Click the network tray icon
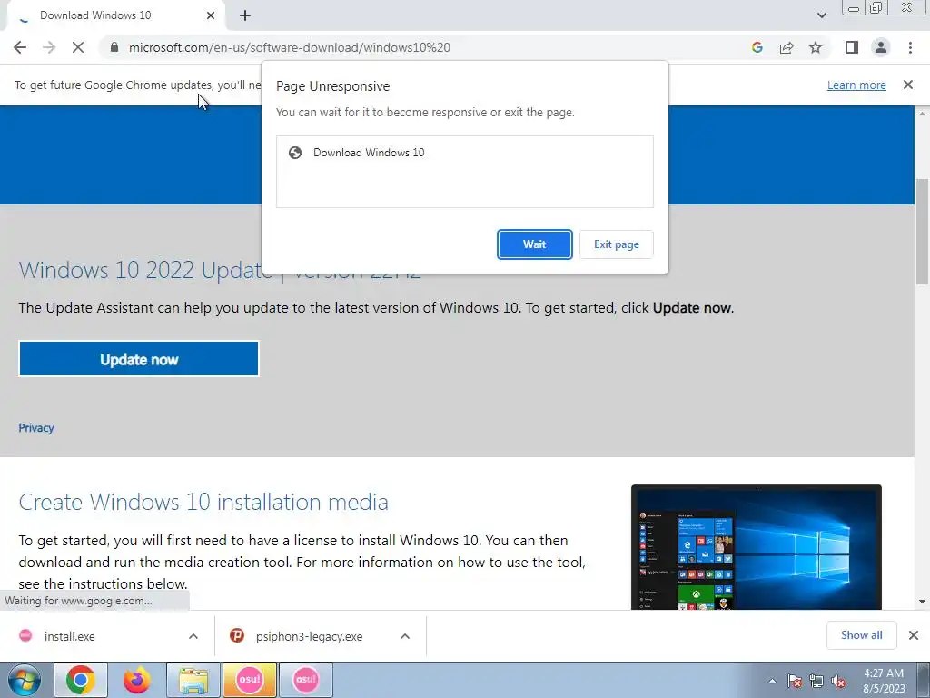The width and height of the screenshot is (930, 698). tap(816, 682)
